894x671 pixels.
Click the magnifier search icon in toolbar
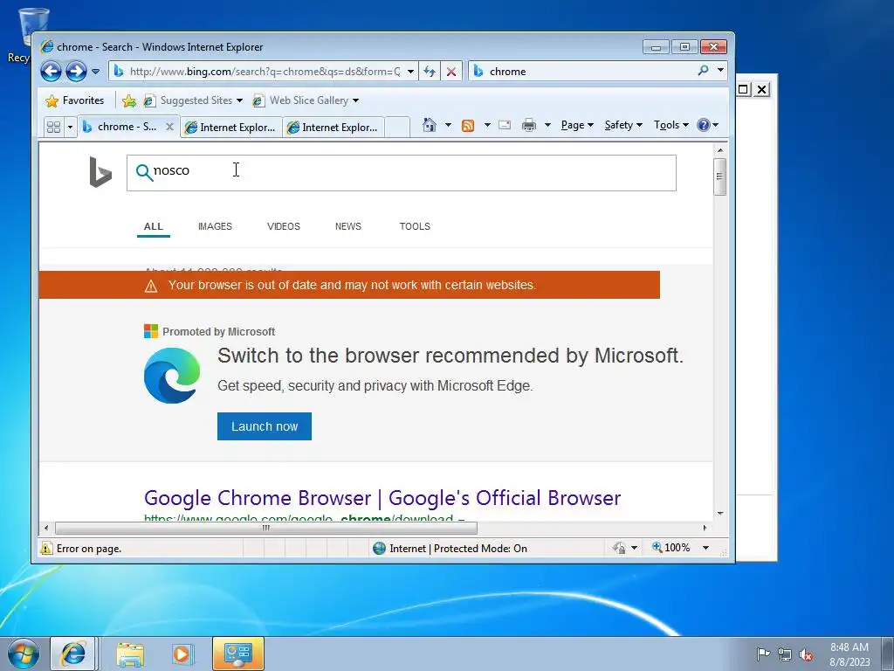click(703, 70)
